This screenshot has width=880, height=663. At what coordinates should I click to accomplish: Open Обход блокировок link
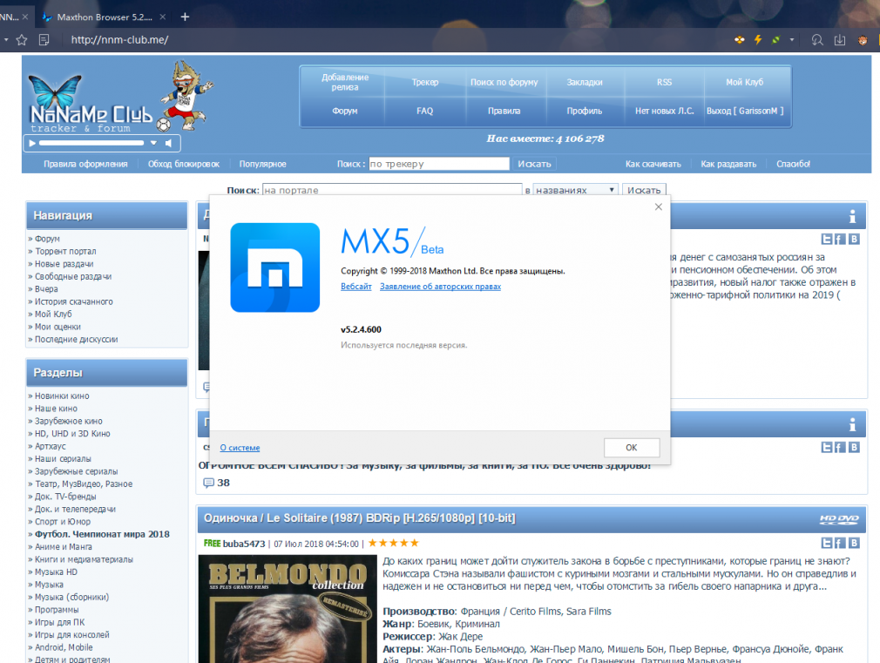(x=184, y=164)
